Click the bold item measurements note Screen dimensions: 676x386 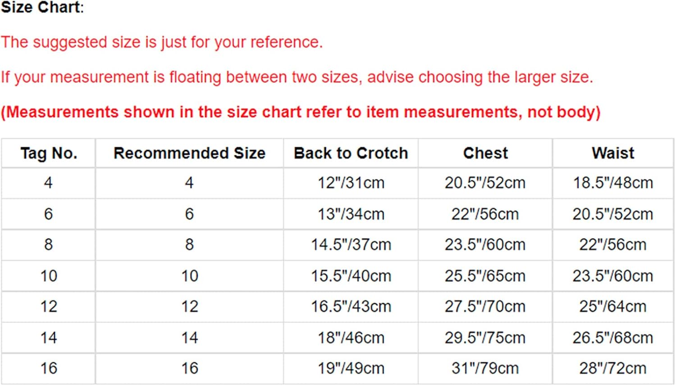301,112
